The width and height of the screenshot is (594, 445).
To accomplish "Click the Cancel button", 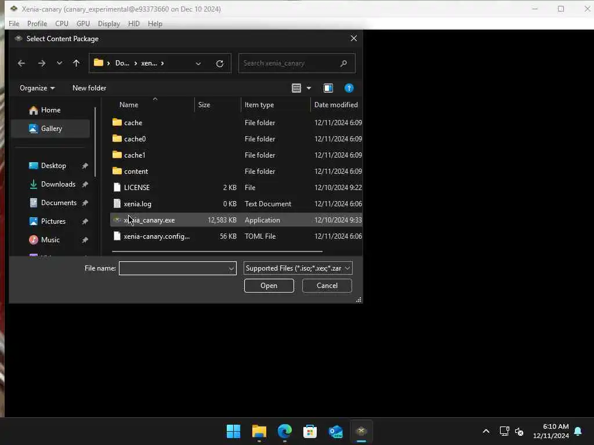I will [x=327, y=286].
